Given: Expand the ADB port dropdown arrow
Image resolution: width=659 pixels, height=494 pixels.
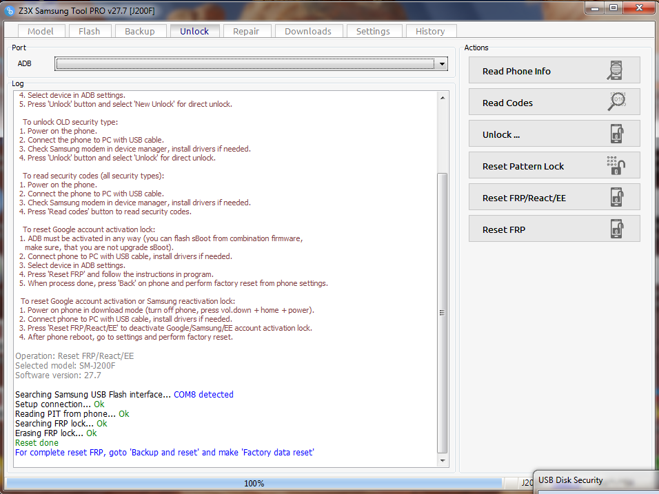Looking at the screenshot, I should click(x=442, y=64).
